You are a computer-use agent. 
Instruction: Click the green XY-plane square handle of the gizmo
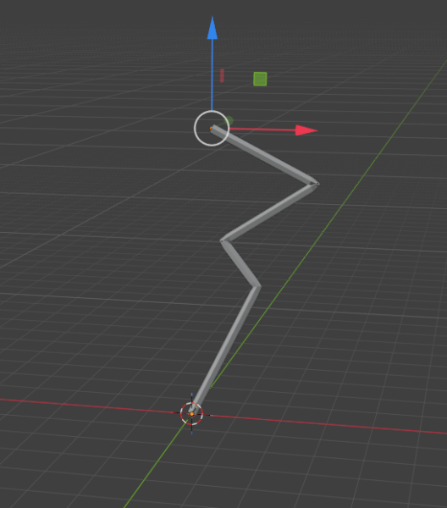point(260,79)
